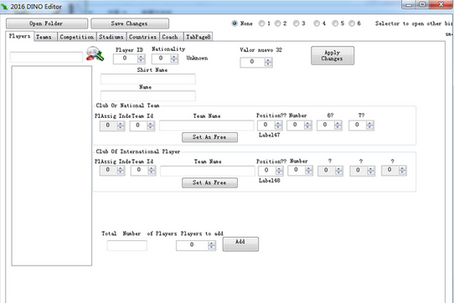
Task: Select radio button 2
Action: [x=277, y=23]
